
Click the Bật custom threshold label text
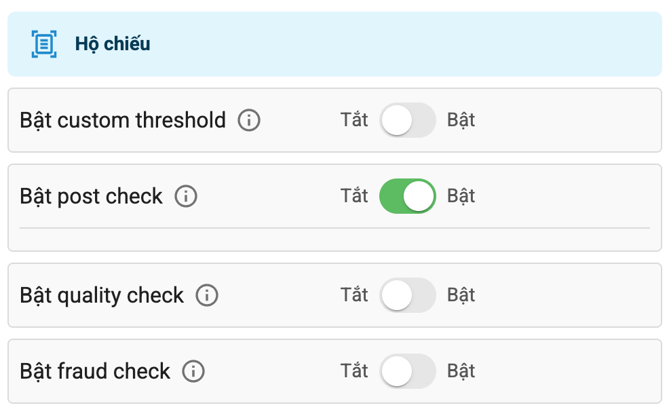(x=123, y=121)
